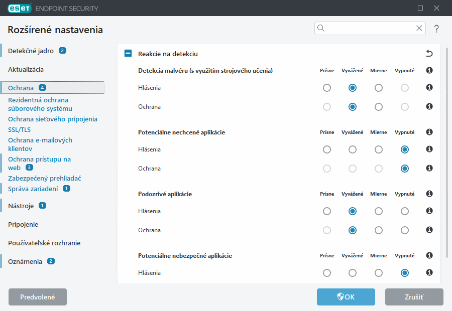Screen dimensions: 452x311
Task: Show info for nebezpečné aplikácie Hlásenia row
Action: click(429, 272)
